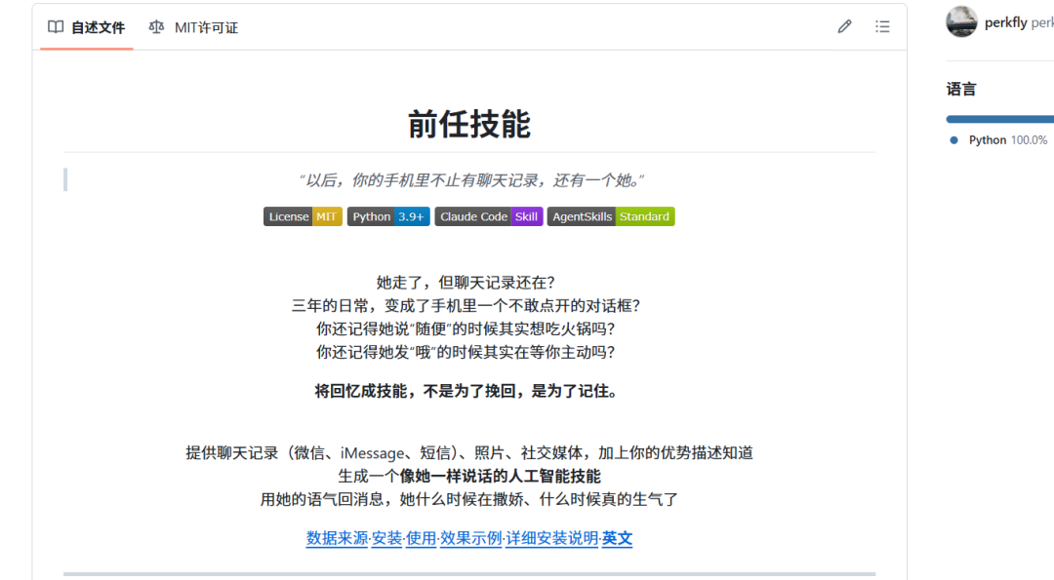Click the Claude Code Skill badge

click(x=488, y=216)
